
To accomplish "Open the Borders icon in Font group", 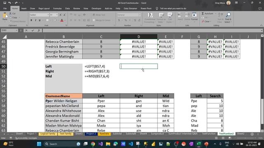I will click(47, 20).
